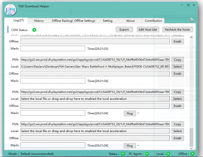Open the Contribution tab
The height and width of the screenshot is (157, 203).
[153, 21]
